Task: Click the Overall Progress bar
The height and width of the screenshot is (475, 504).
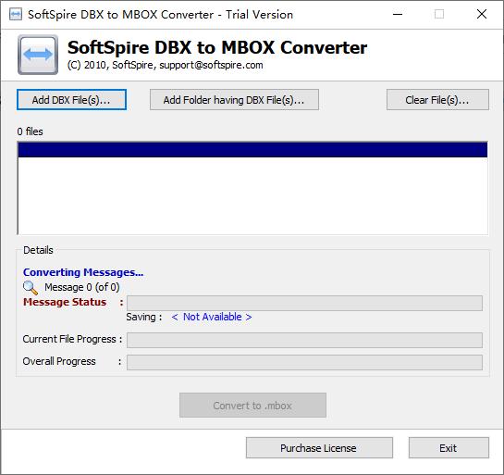Action: pos(304,362)
